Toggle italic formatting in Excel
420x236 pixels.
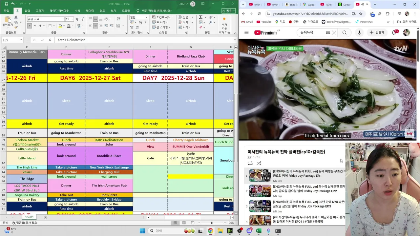click(x=34, y=26)
